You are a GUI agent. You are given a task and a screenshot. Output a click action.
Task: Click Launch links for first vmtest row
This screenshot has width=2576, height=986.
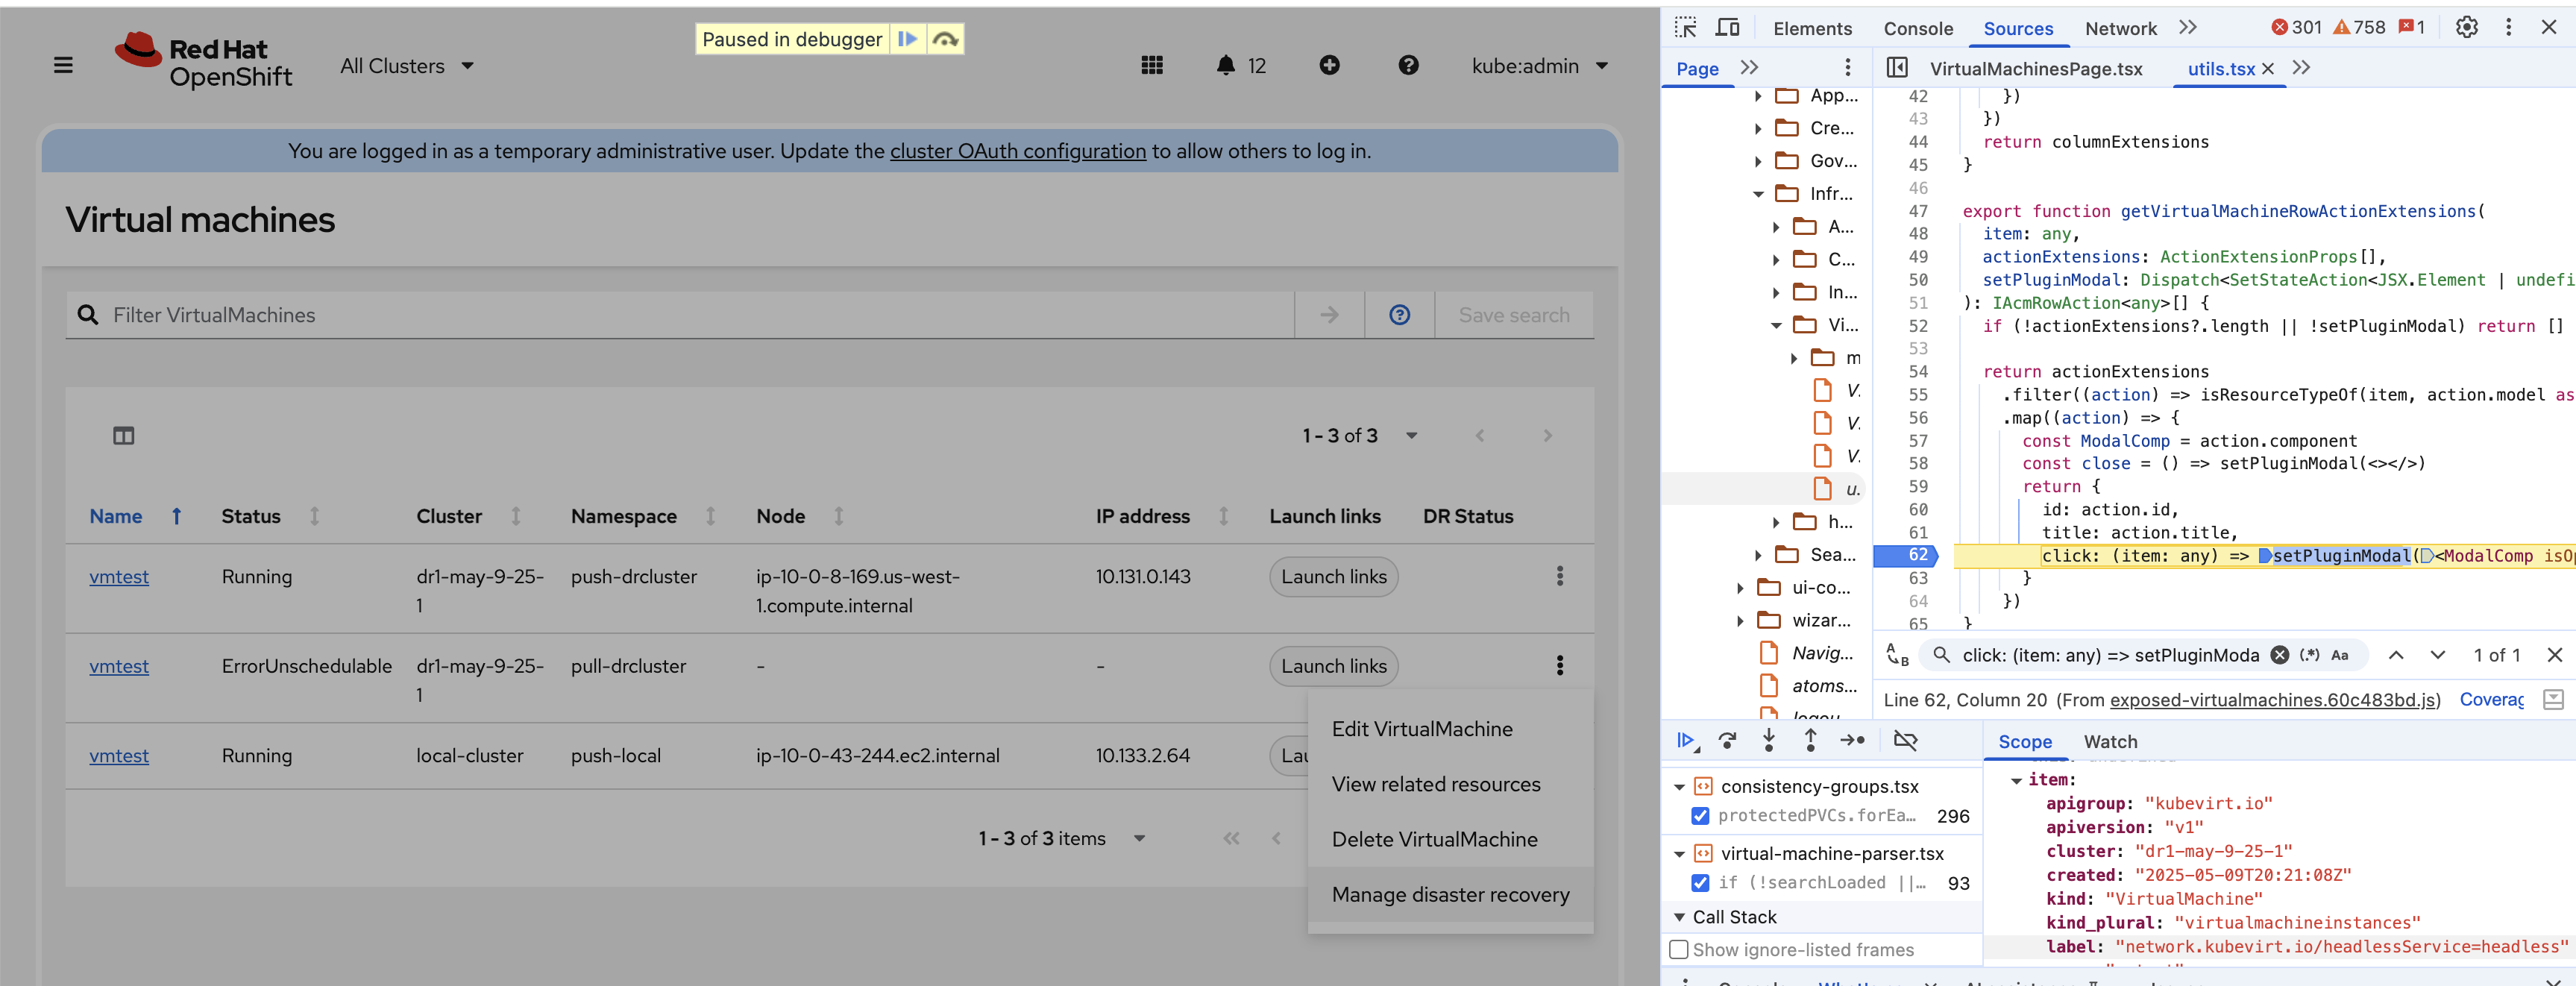click(x=1333, y=577)
